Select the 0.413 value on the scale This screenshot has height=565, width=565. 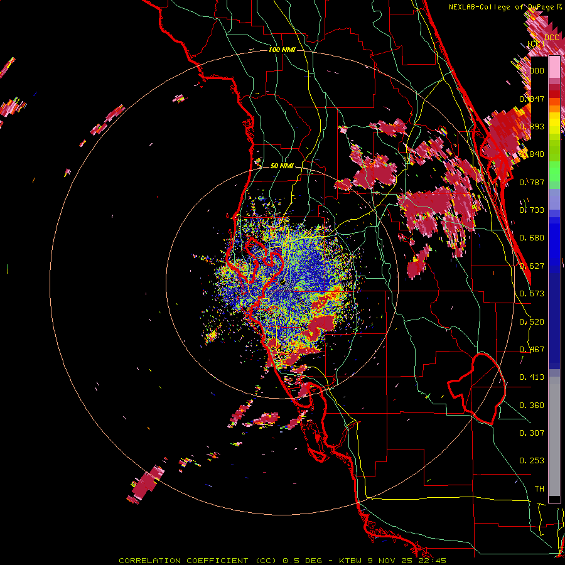tap(532, 377)
